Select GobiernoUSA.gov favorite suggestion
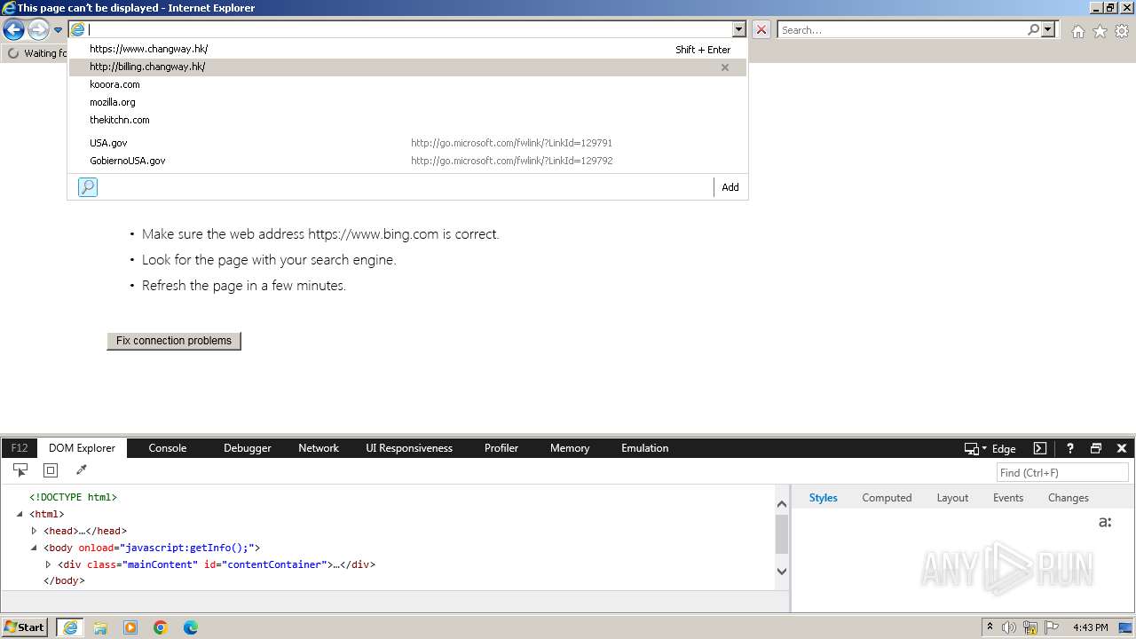 point(408,161)
